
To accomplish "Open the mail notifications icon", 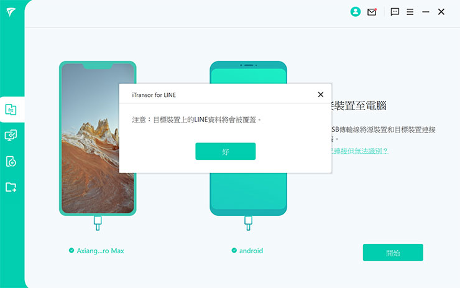I will (372, 12).
